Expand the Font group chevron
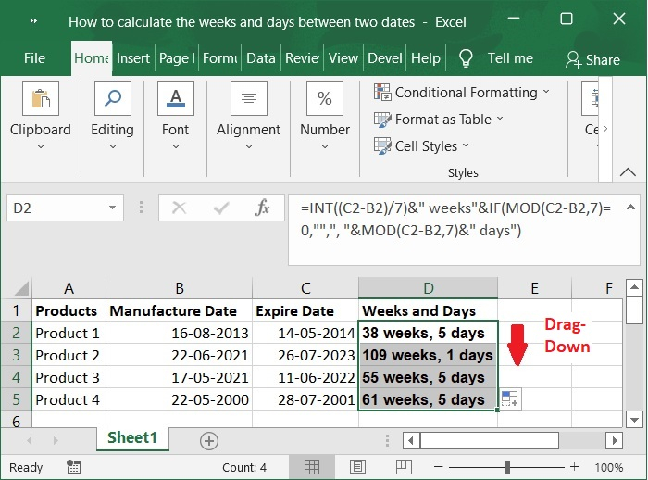This screenshot has width=648, height=480. 176,146
